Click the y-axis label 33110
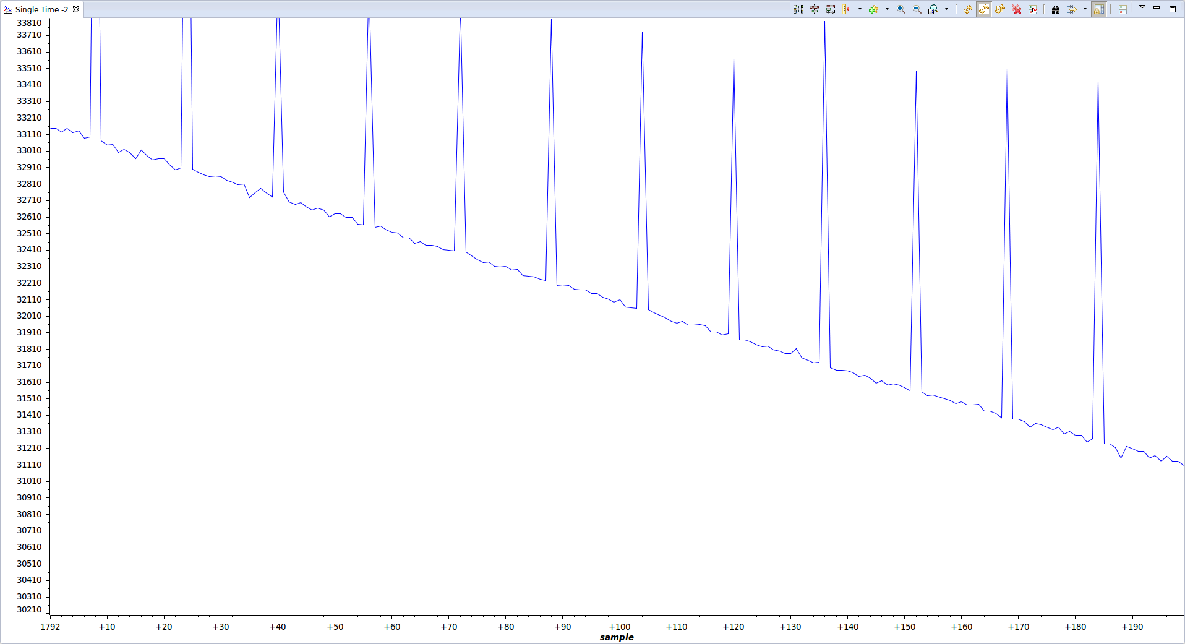1185x644 pixels. tap(29, 134)
